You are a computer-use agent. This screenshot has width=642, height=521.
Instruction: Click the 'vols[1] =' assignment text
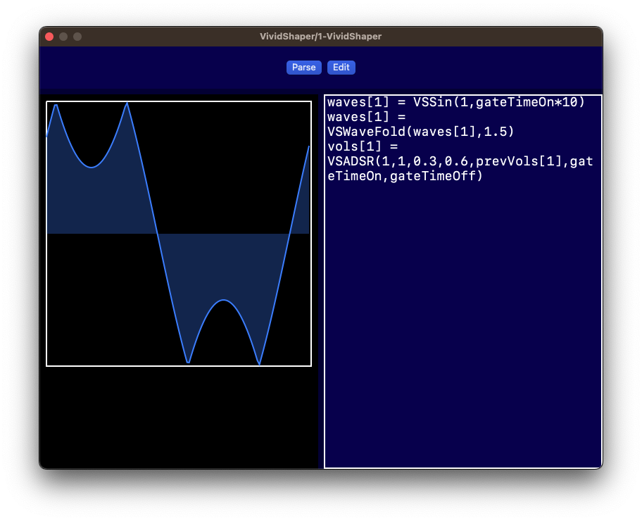coord(363,146)
